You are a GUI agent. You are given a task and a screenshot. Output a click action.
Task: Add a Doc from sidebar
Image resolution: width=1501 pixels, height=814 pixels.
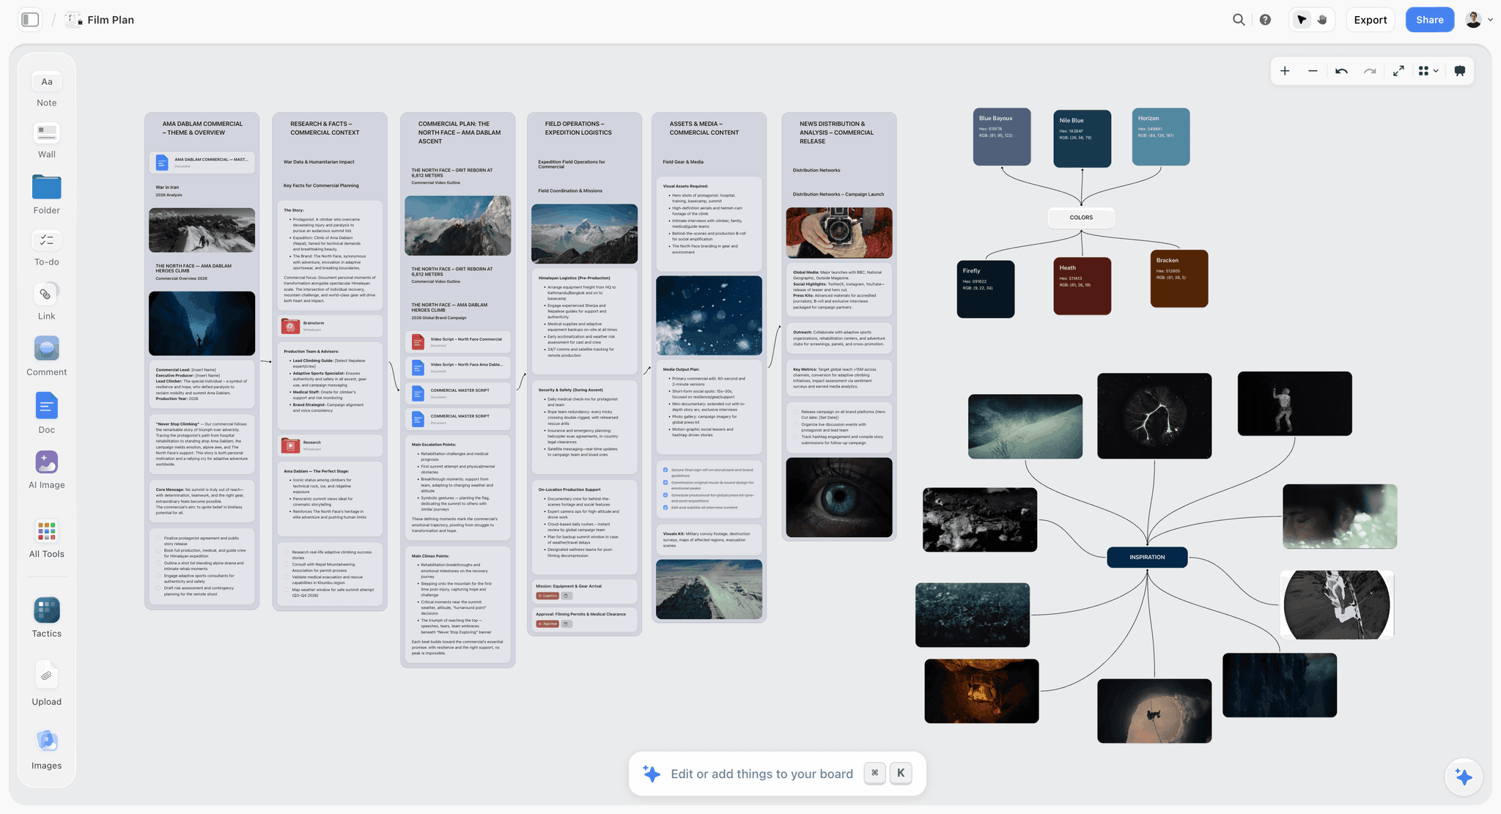[x=46, y=413]
